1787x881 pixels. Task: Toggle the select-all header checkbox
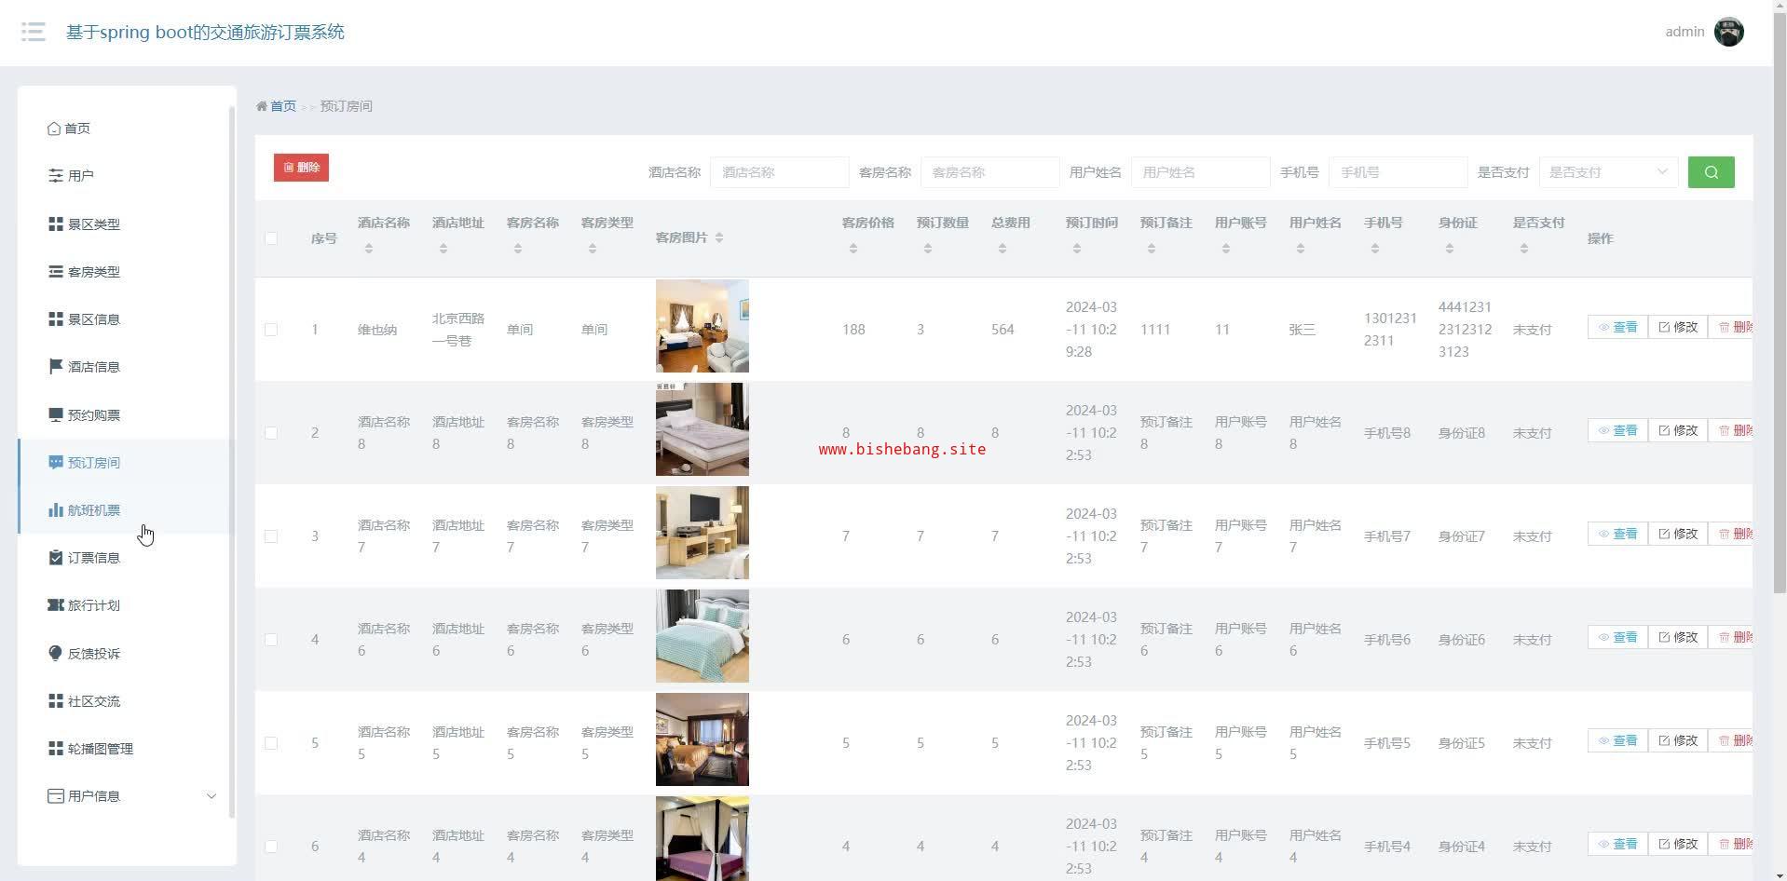point(271,238)
